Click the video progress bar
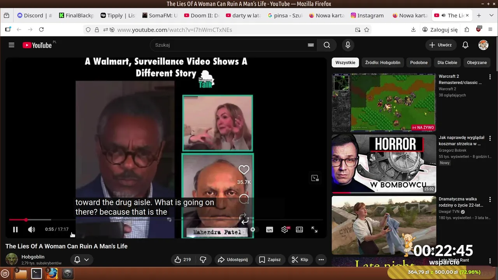Screen dimensions: 498x280 pyautogui.click(x=166, y=220)
